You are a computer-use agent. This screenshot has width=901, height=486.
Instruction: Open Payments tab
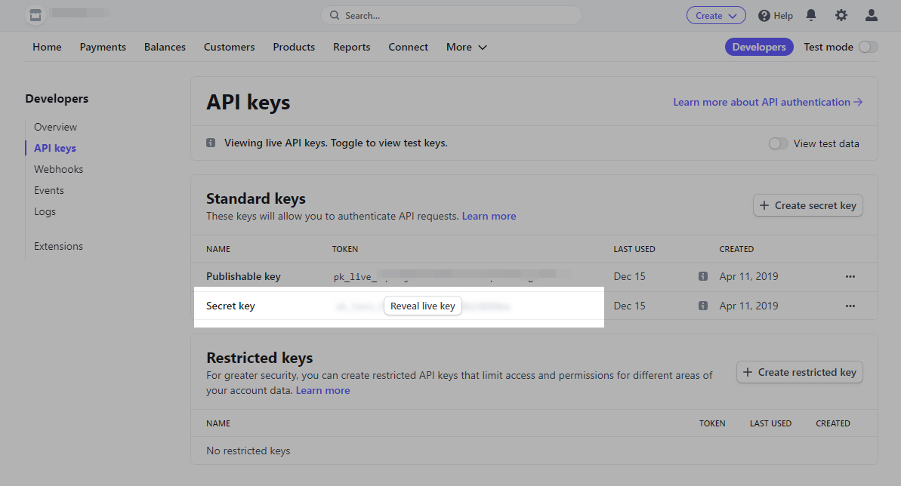(103, 47)
